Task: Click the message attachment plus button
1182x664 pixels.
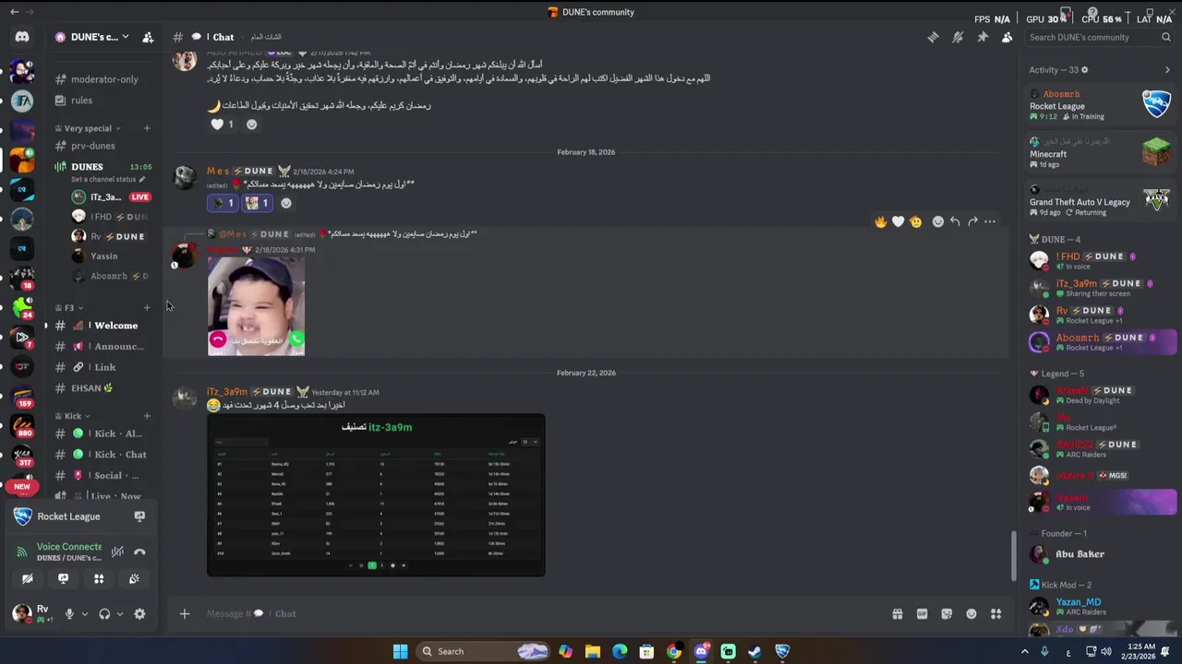Action: [184, 614]
